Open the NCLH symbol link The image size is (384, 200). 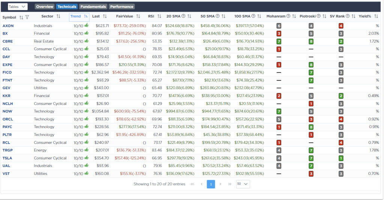[7, 104]
